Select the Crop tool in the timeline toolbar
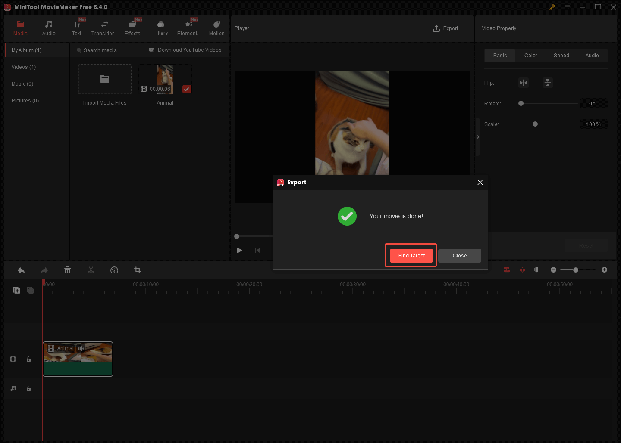 pos(138,270)
